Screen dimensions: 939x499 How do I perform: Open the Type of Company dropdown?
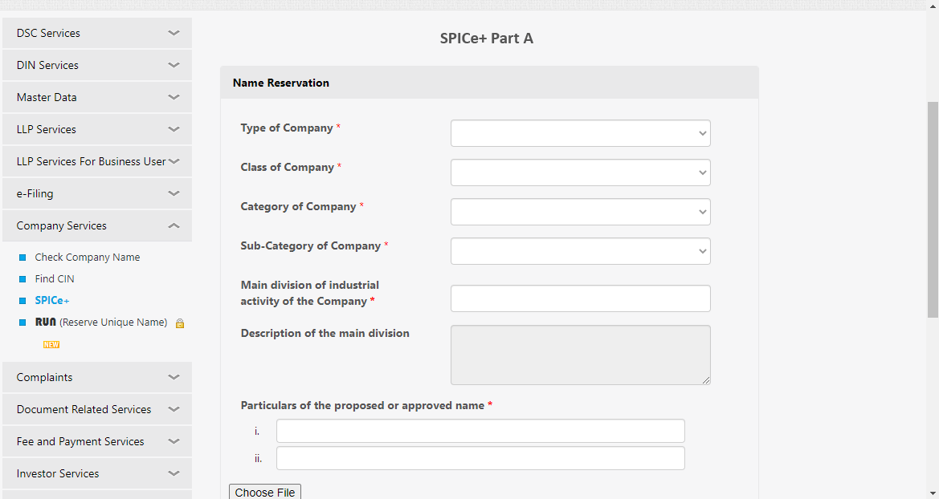[580, 133]
